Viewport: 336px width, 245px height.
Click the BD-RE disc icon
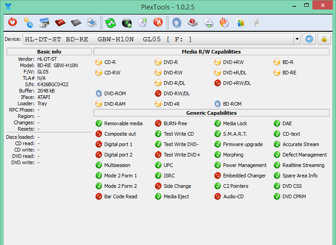coord(277,73)
